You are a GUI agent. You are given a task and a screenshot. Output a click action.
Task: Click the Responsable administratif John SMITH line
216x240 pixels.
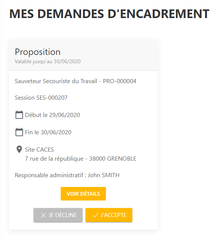coord(67,175)
